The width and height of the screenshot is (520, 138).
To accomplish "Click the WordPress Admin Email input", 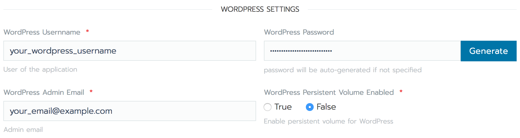I will pyautogui.click(x=129, y=111).
